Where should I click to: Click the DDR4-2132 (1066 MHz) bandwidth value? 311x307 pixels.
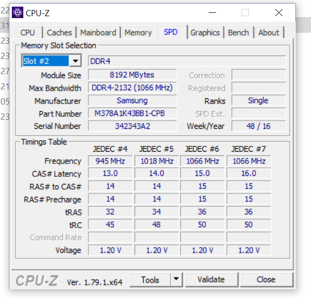click(x=132, y=87)
